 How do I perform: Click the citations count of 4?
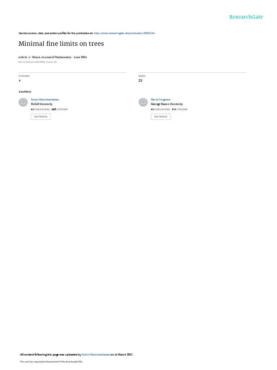(x=19, y=81)
